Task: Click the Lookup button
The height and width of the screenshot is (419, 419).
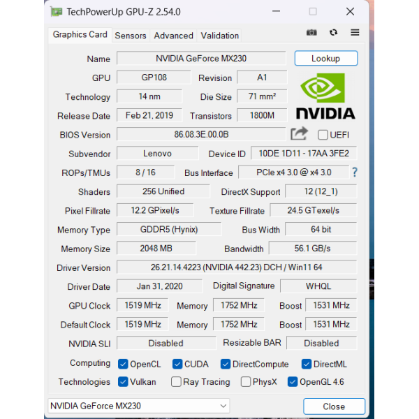Action: (326, 58)
